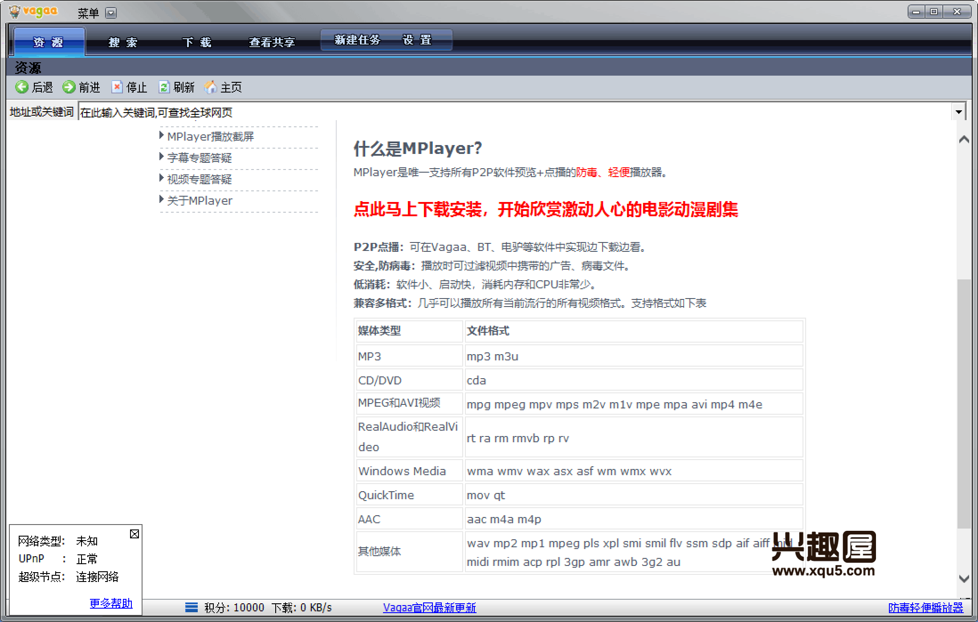This screenshot has width=978, height=622.
Task: Click the blue list icon in status bar
Action: (x=192, y=607)
